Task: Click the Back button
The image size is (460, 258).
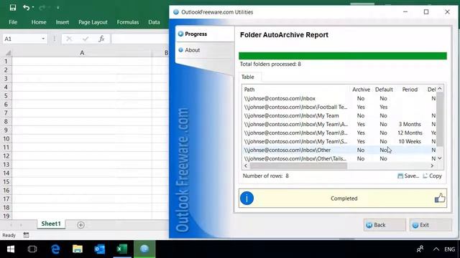Action: coord(385,225)
